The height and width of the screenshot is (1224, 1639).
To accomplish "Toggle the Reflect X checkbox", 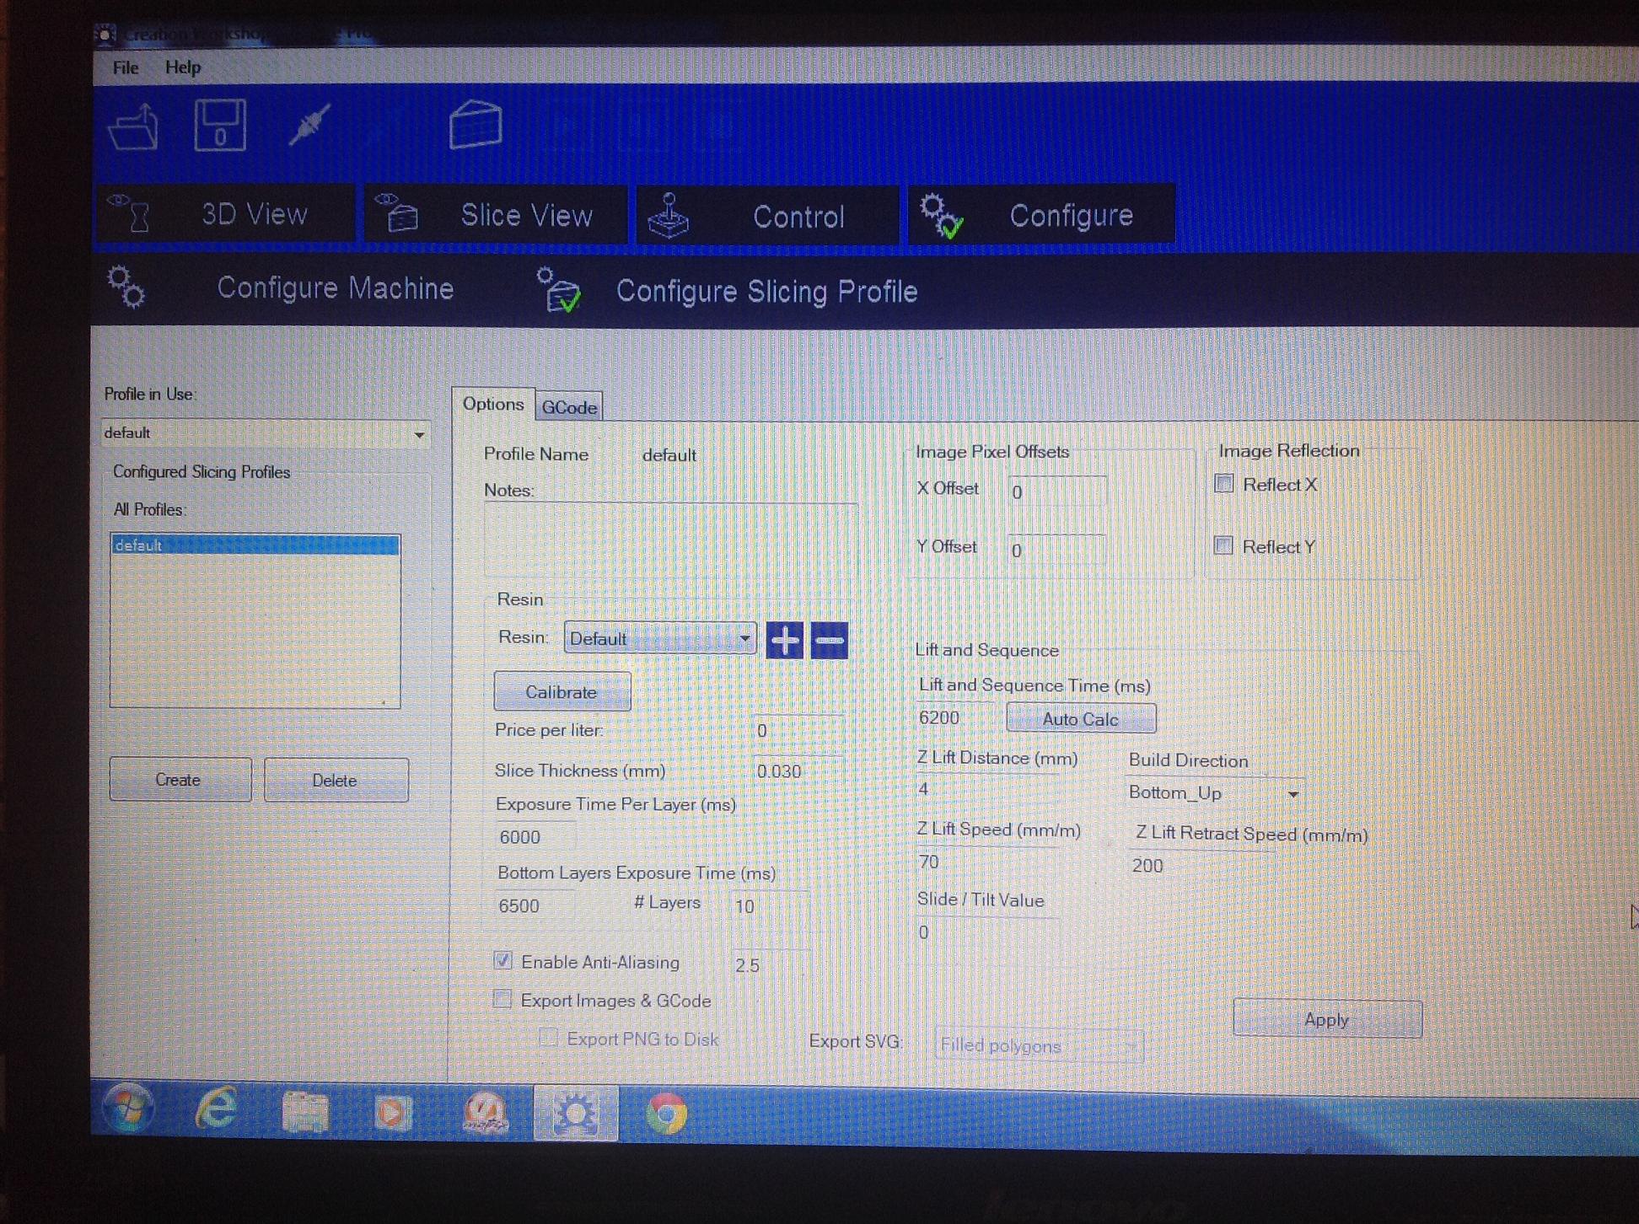I will pos(1224,484).
